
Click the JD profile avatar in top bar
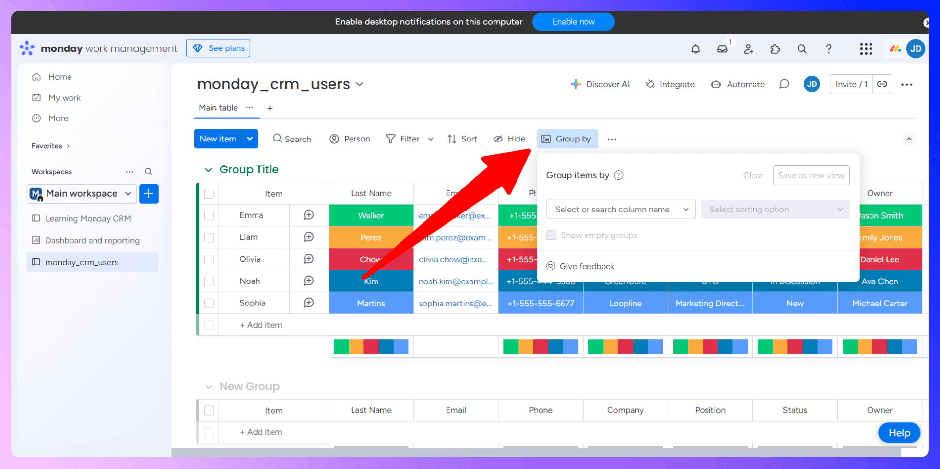[x=916, y=48]
